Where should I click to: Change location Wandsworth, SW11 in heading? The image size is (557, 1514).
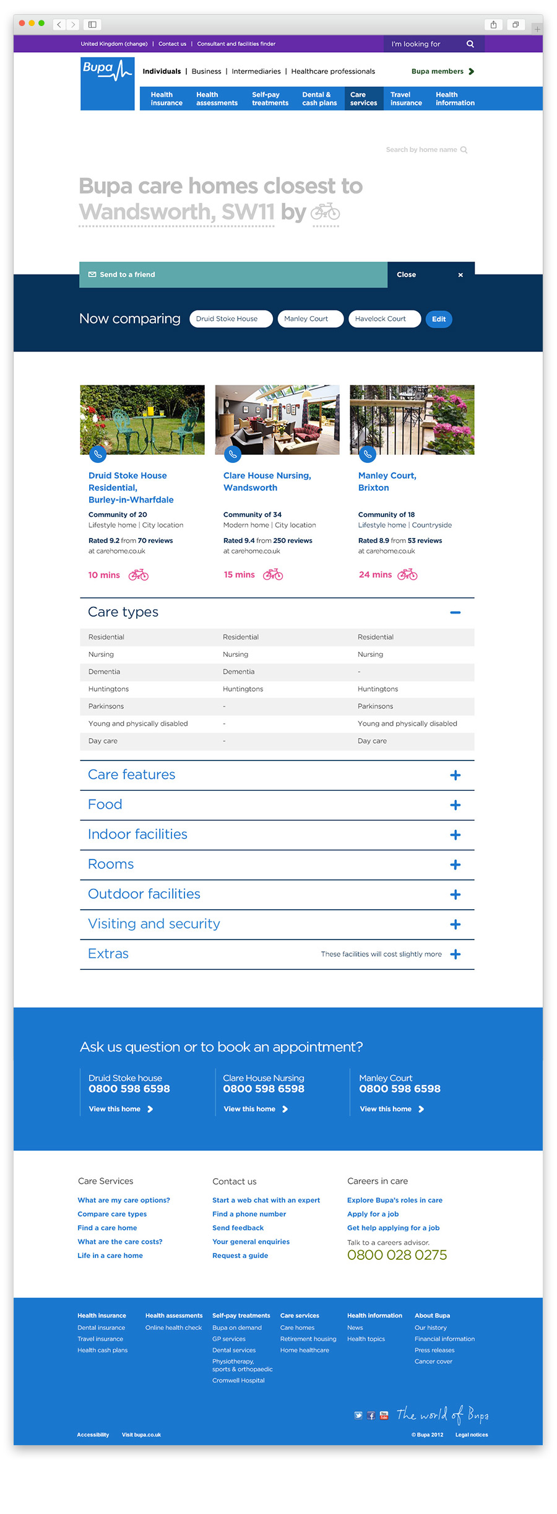click(176, 212)
